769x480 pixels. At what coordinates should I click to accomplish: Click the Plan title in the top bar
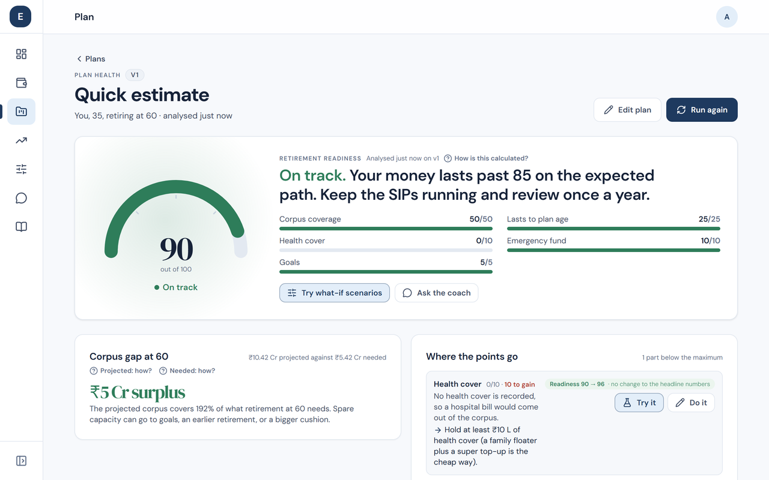click(84, 17)
